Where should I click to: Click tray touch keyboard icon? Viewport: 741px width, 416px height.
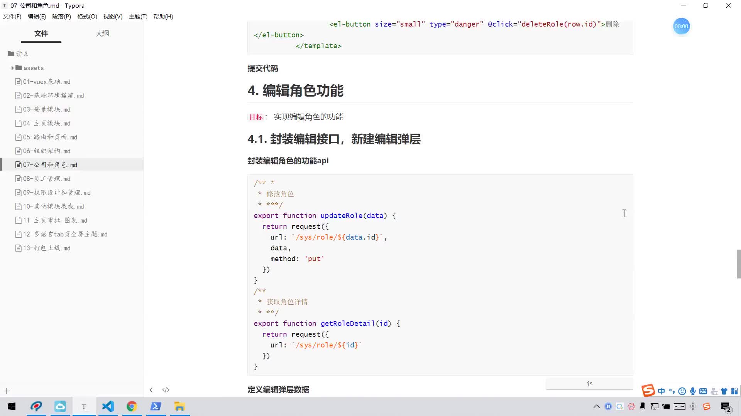680,406
